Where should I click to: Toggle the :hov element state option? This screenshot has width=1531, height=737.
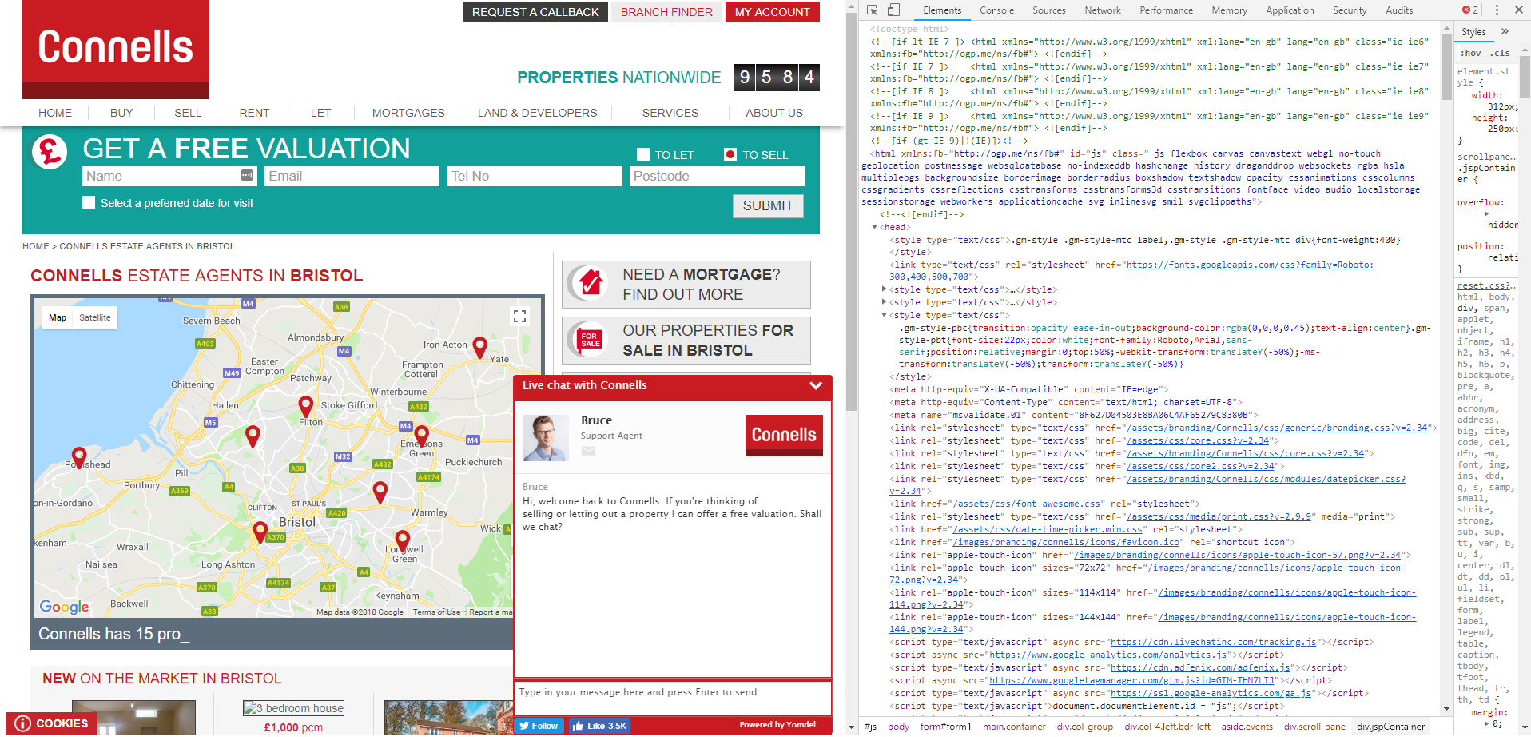click(x=1470, y=53)
